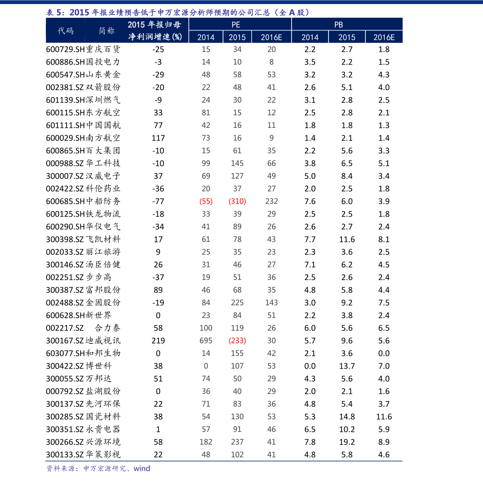
Task: Select the 2016E header under PE
Action: (x=271, y=37)
